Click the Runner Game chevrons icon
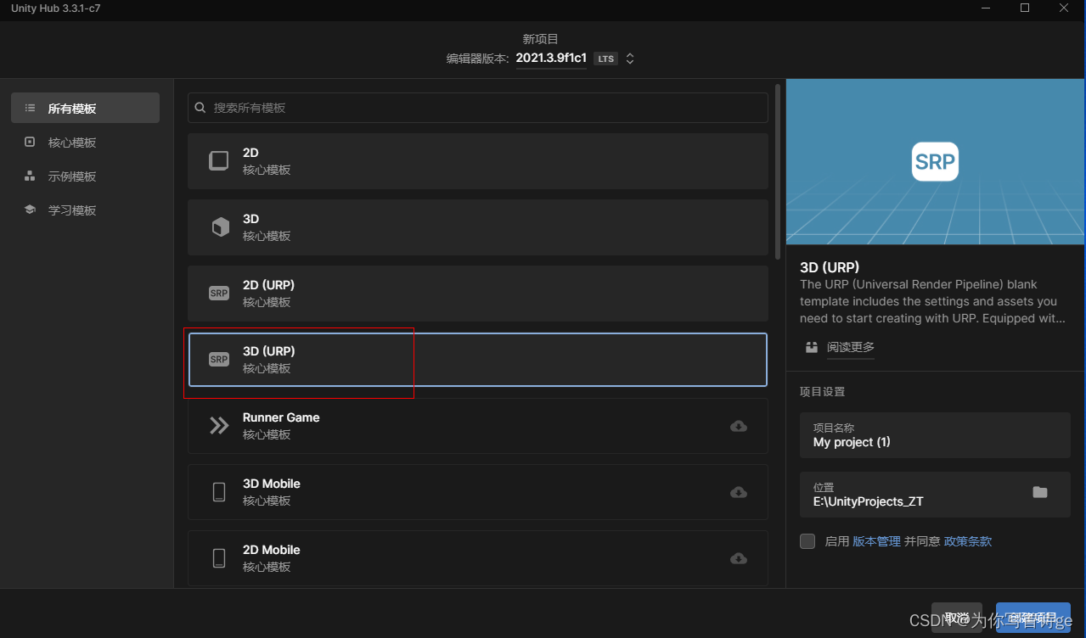1086x638 pixels. (219, 426)
